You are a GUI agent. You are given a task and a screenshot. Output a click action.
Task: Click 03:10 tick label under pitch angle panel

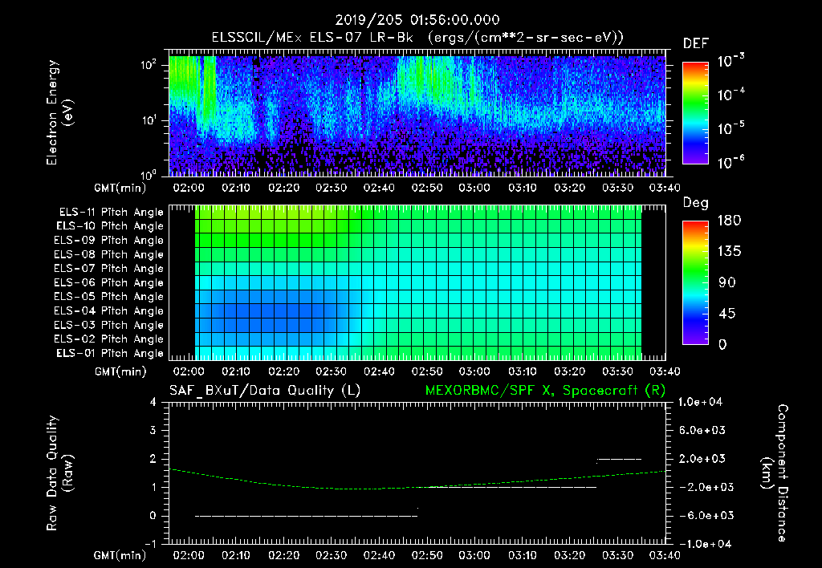522,371
